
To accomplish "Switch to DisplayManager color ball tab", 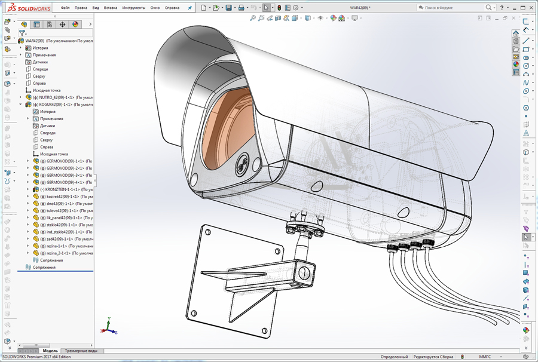I will [x=75, y=24].
